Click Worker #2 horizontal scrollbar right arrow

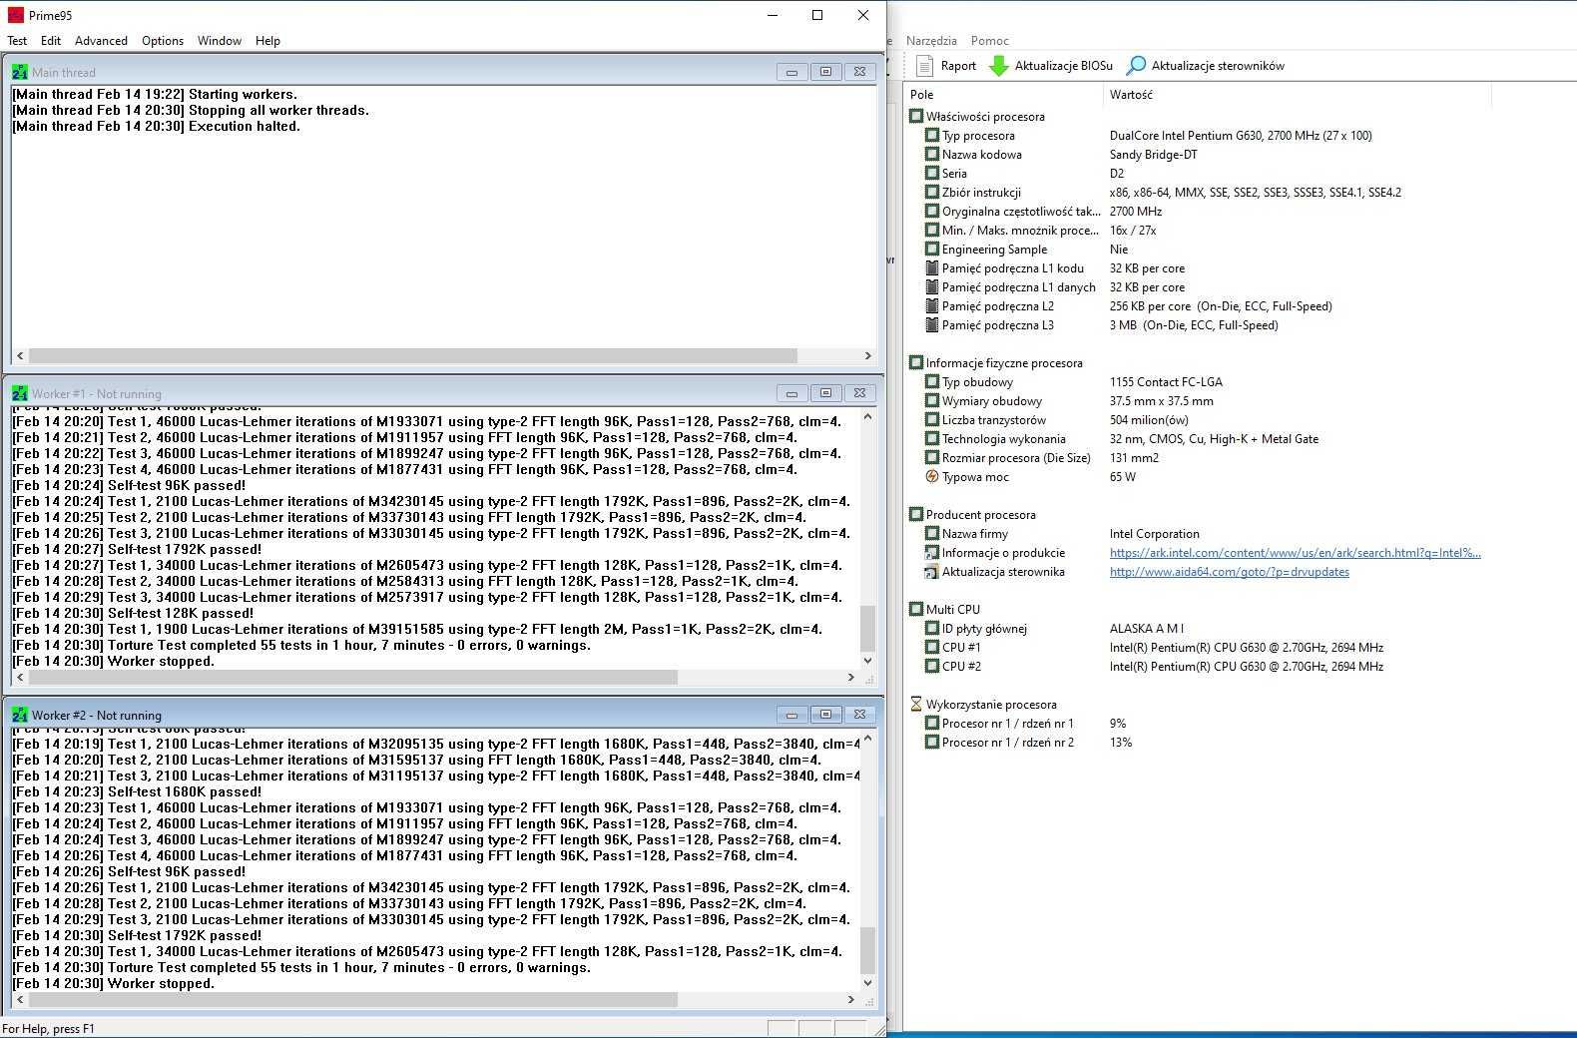[x=850, y=999]
